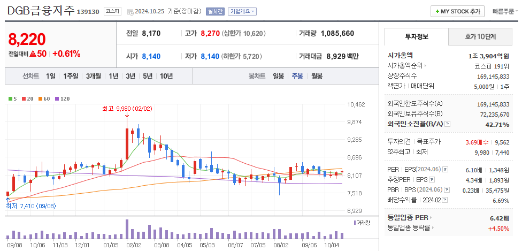Click the arrow next to 동일업종 PER
The image size is (522, 251).
(x=431, y=218)
